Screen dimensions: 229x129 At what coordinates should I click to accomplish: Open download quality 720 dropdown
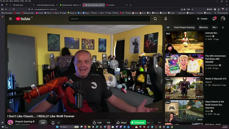click(x=150, y=123)
